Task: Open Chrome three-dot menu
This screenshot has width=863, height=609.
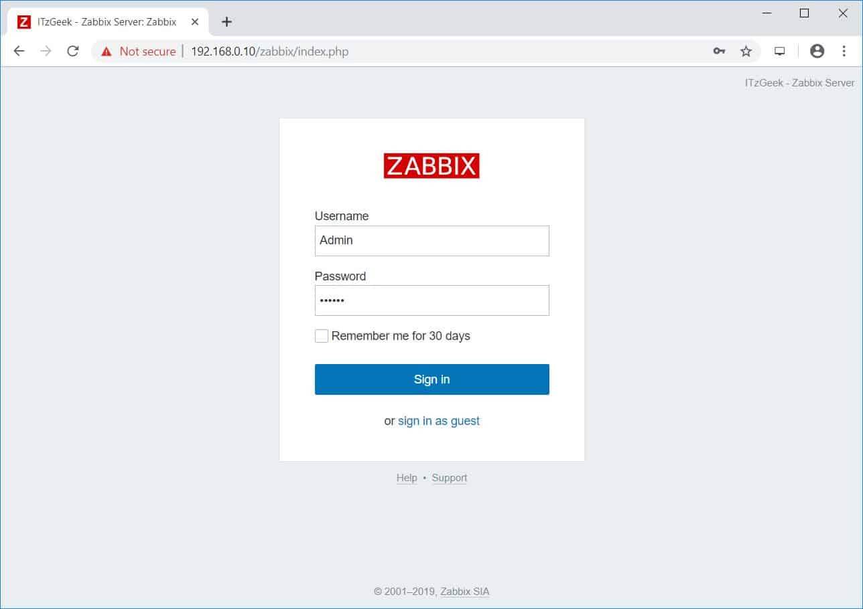Action: pos(844,51)
